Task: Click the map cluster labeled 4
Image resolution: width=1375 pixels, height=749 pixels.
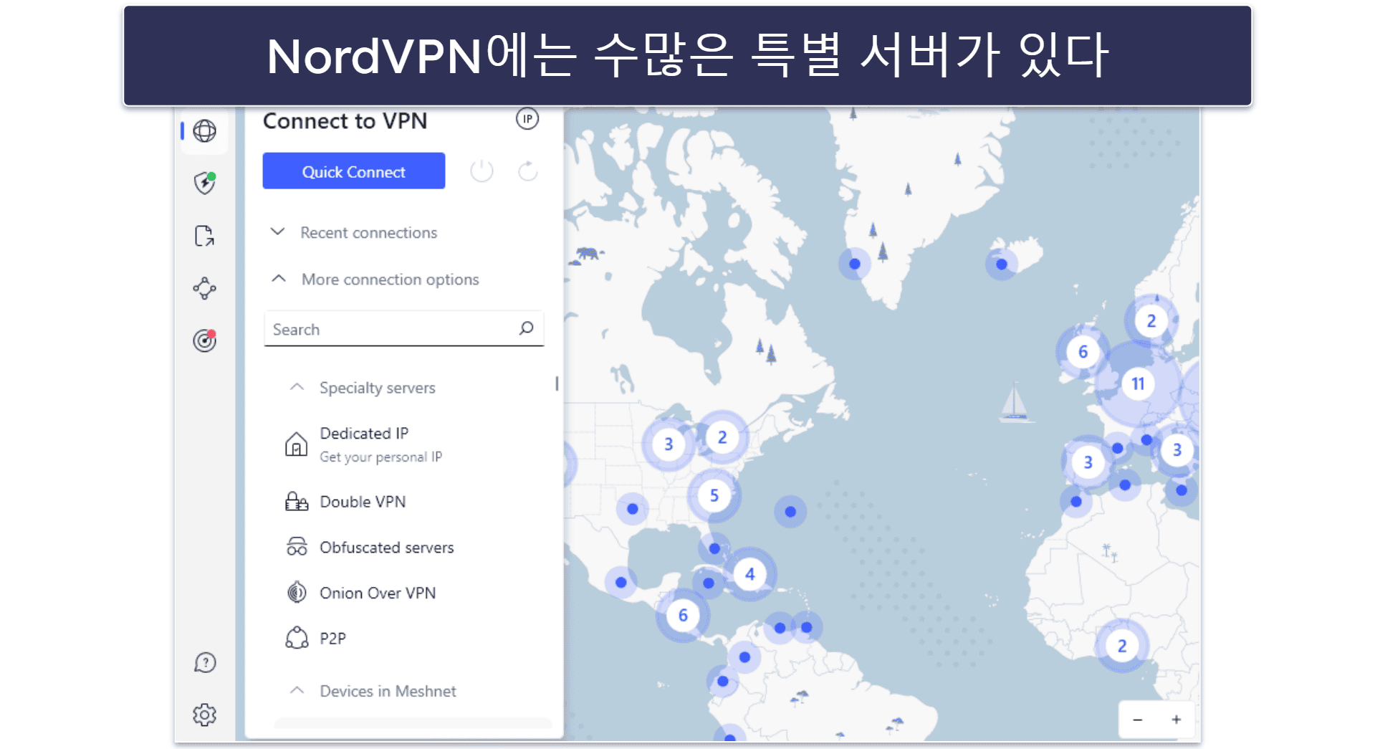Action: coord(749,573)
